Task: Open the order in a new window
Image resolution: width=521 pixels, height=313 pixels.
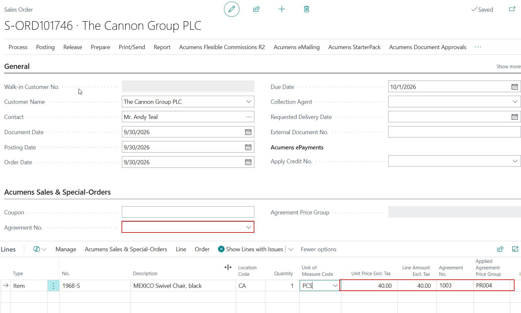Action: (512, 9)
